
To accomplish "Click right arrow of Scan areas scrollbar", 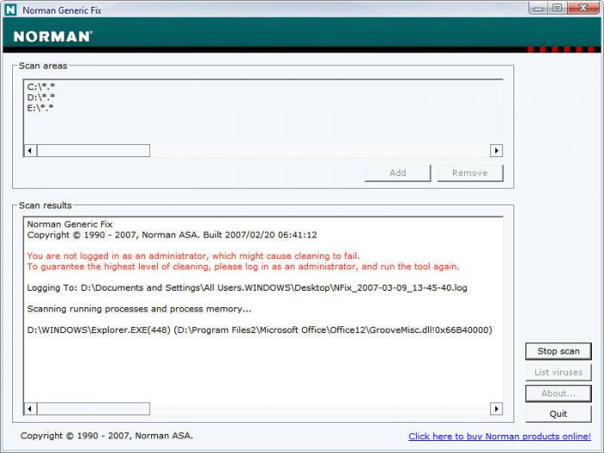I will (x=496, y=151).
